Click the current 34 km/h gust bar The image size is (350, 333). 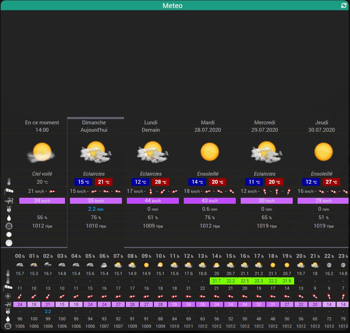coord(42,201)
